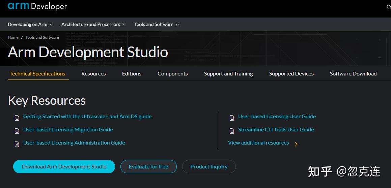Screen dimensions: 391x188
Task: Click document icon beside Streamline CLI Tools guide
Action: coord(232,131)
